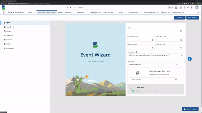
Task: Open a new browser tab
Action: (18, 1)
